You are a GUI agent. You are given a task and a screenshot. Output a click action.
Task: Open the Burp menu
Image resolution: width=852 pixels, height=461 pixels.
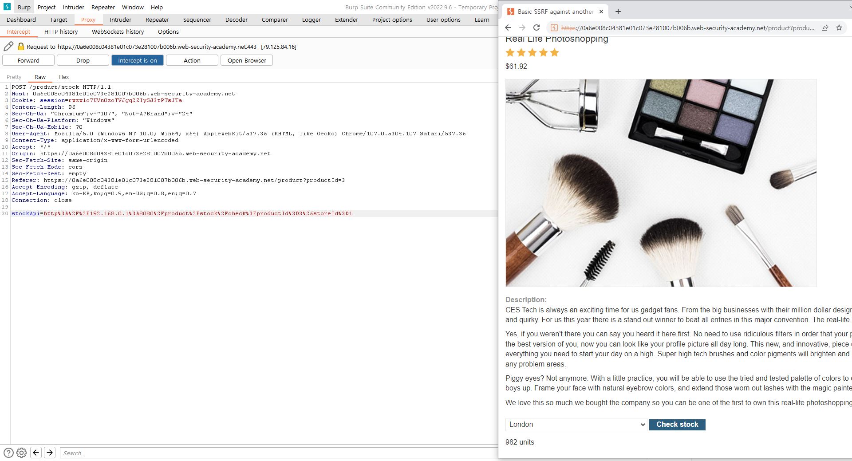tap(24, 7)
